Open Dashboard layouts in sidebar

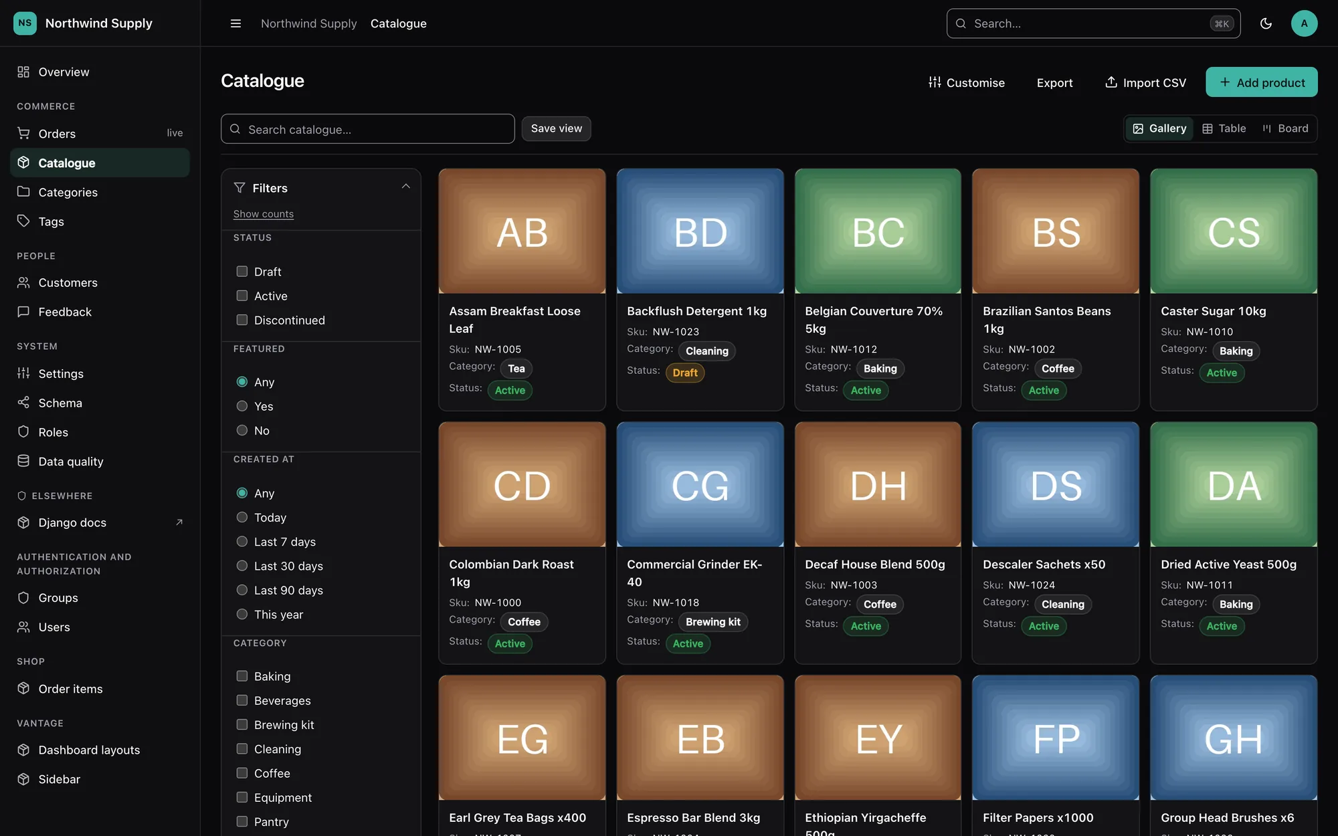click(x=100, y=750)
